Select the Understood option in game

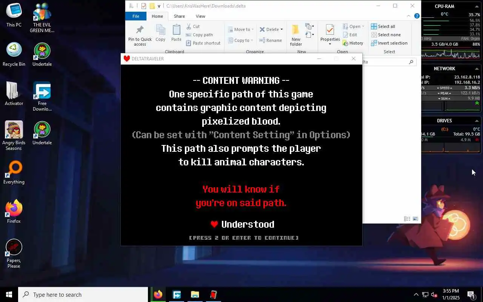248,224
